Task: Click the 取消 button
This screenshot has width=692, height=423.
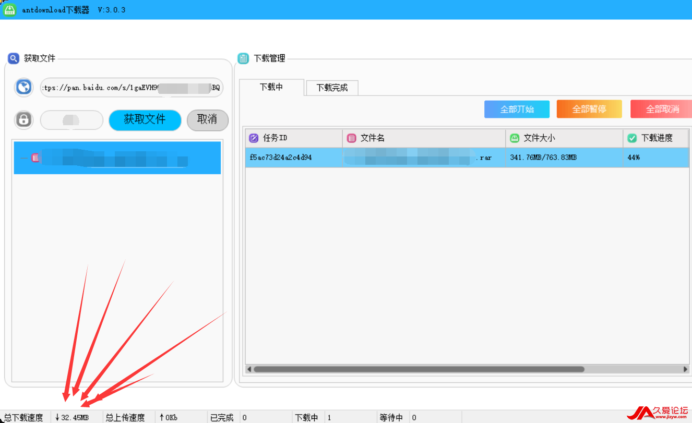Action: click(x=208, y=120)
